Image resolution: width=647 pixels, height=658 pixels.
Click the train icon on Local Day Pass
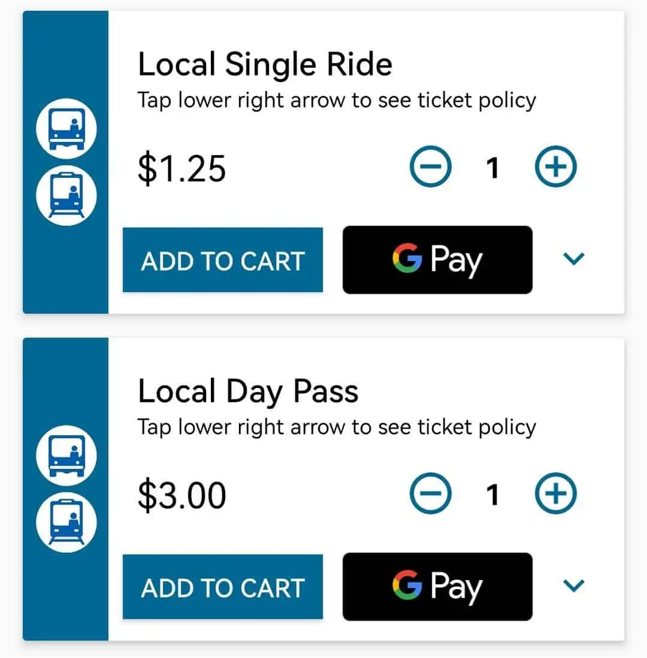point(65,521)
